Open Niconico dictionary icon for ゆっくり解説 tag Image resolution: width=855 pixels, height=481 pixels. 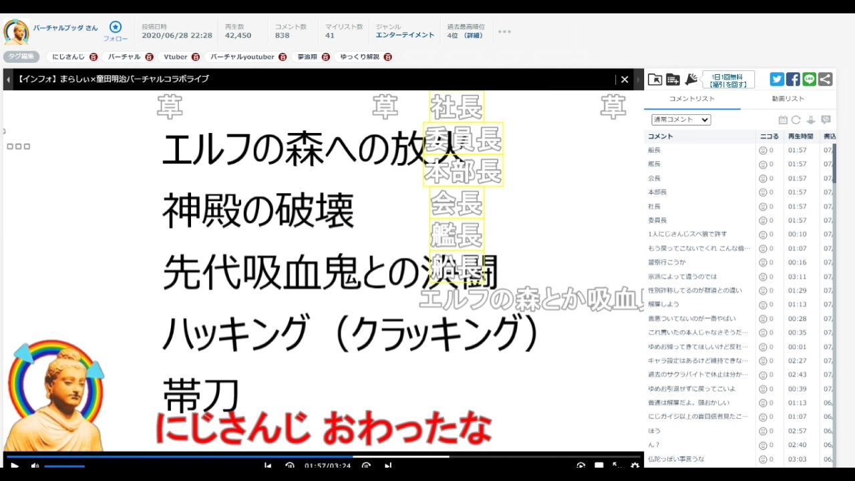coord(387,57)
